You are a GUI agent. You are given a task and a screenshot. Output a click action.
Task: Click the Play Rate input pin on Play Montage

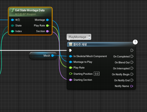pyautogui.click(x=71, y=68)
